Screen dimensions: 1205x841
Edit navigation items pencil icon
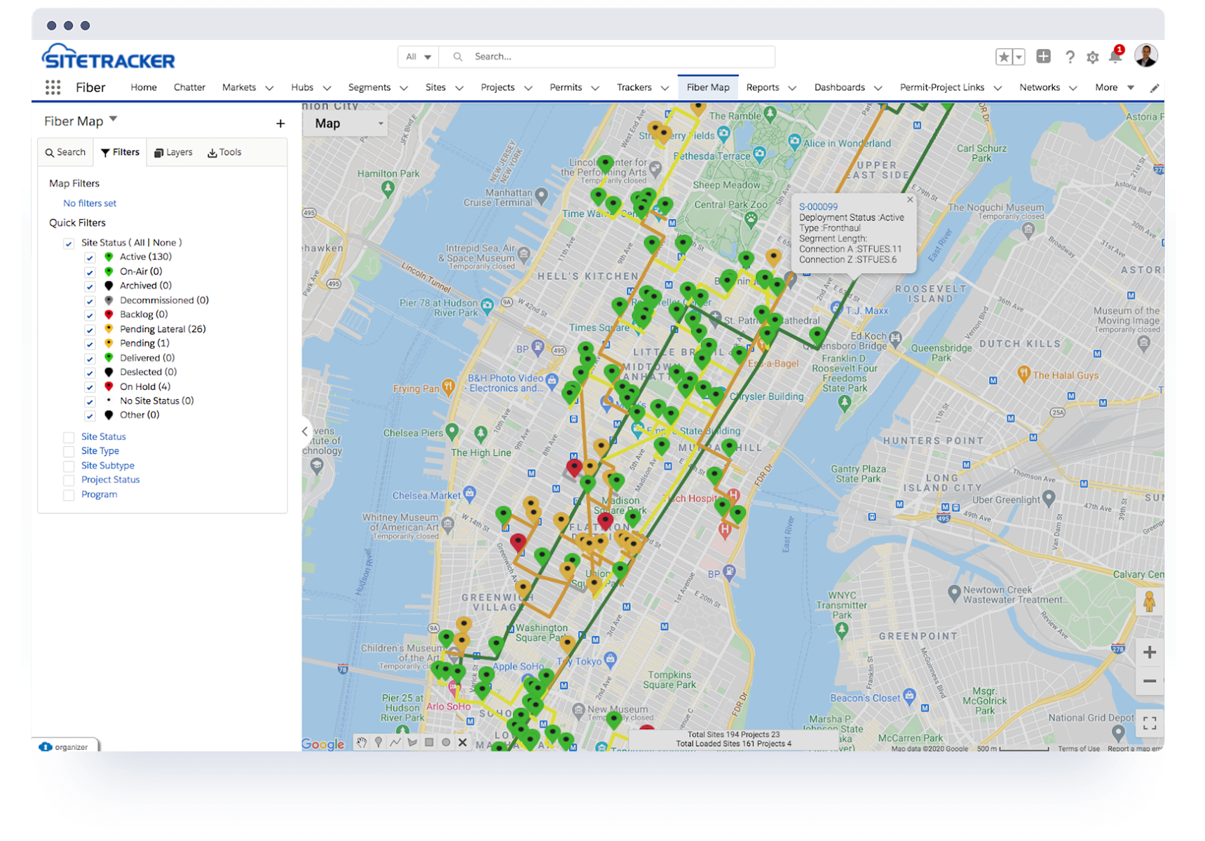(x=1155, y=88)
